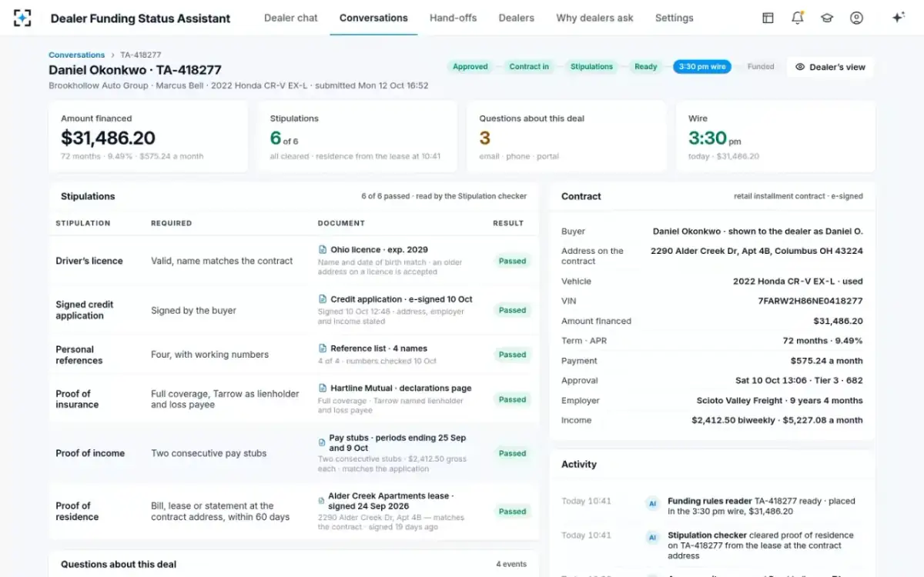Viewport: 924px width, 577px height.
Task: Click the Reference list document icon
Action: pyautogui.click(x=323, y=349)
